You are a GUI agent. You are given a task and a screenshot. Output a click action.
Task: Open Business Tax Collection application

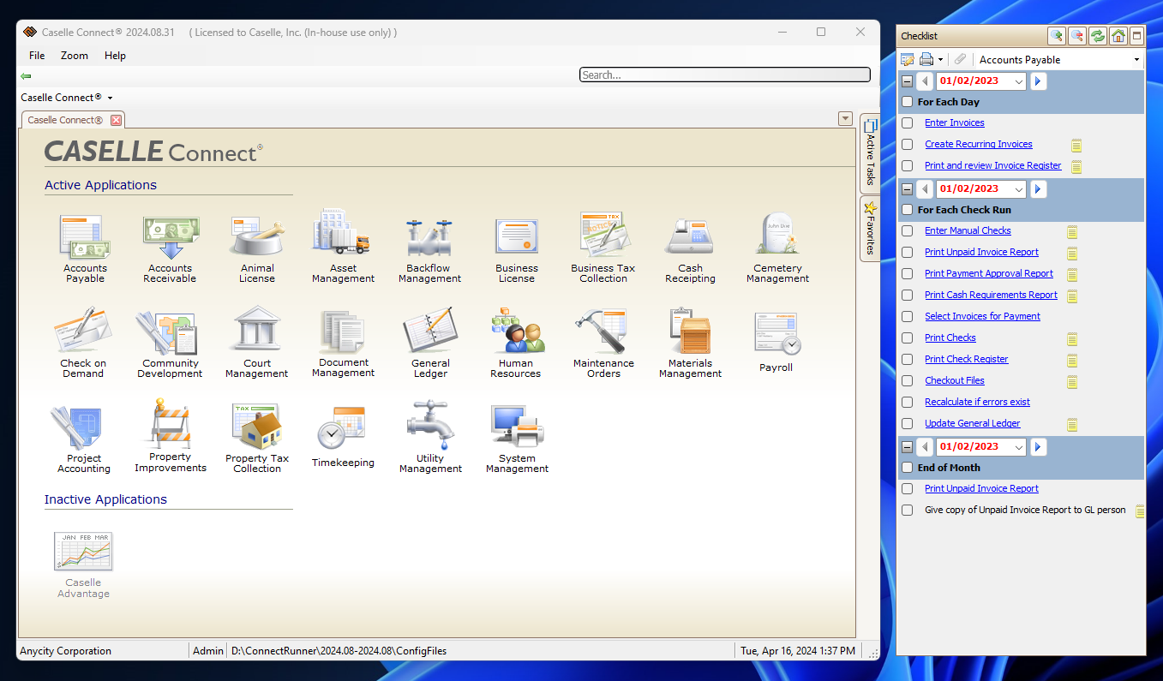(x=603, y=248)
